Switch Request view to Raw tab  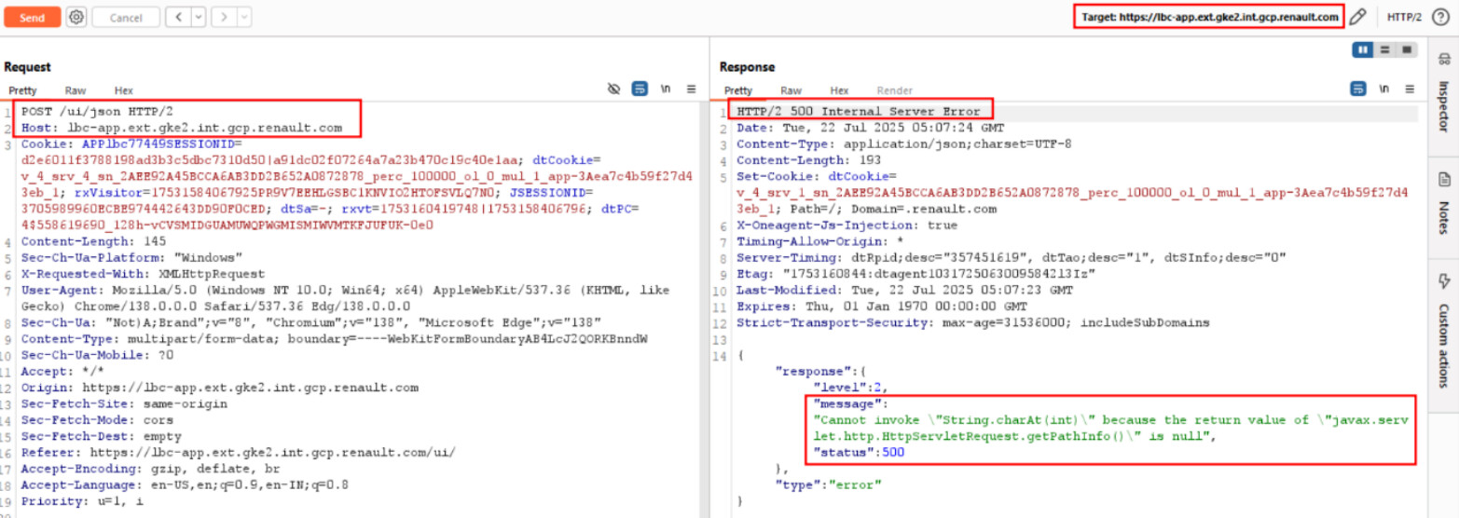76,90
